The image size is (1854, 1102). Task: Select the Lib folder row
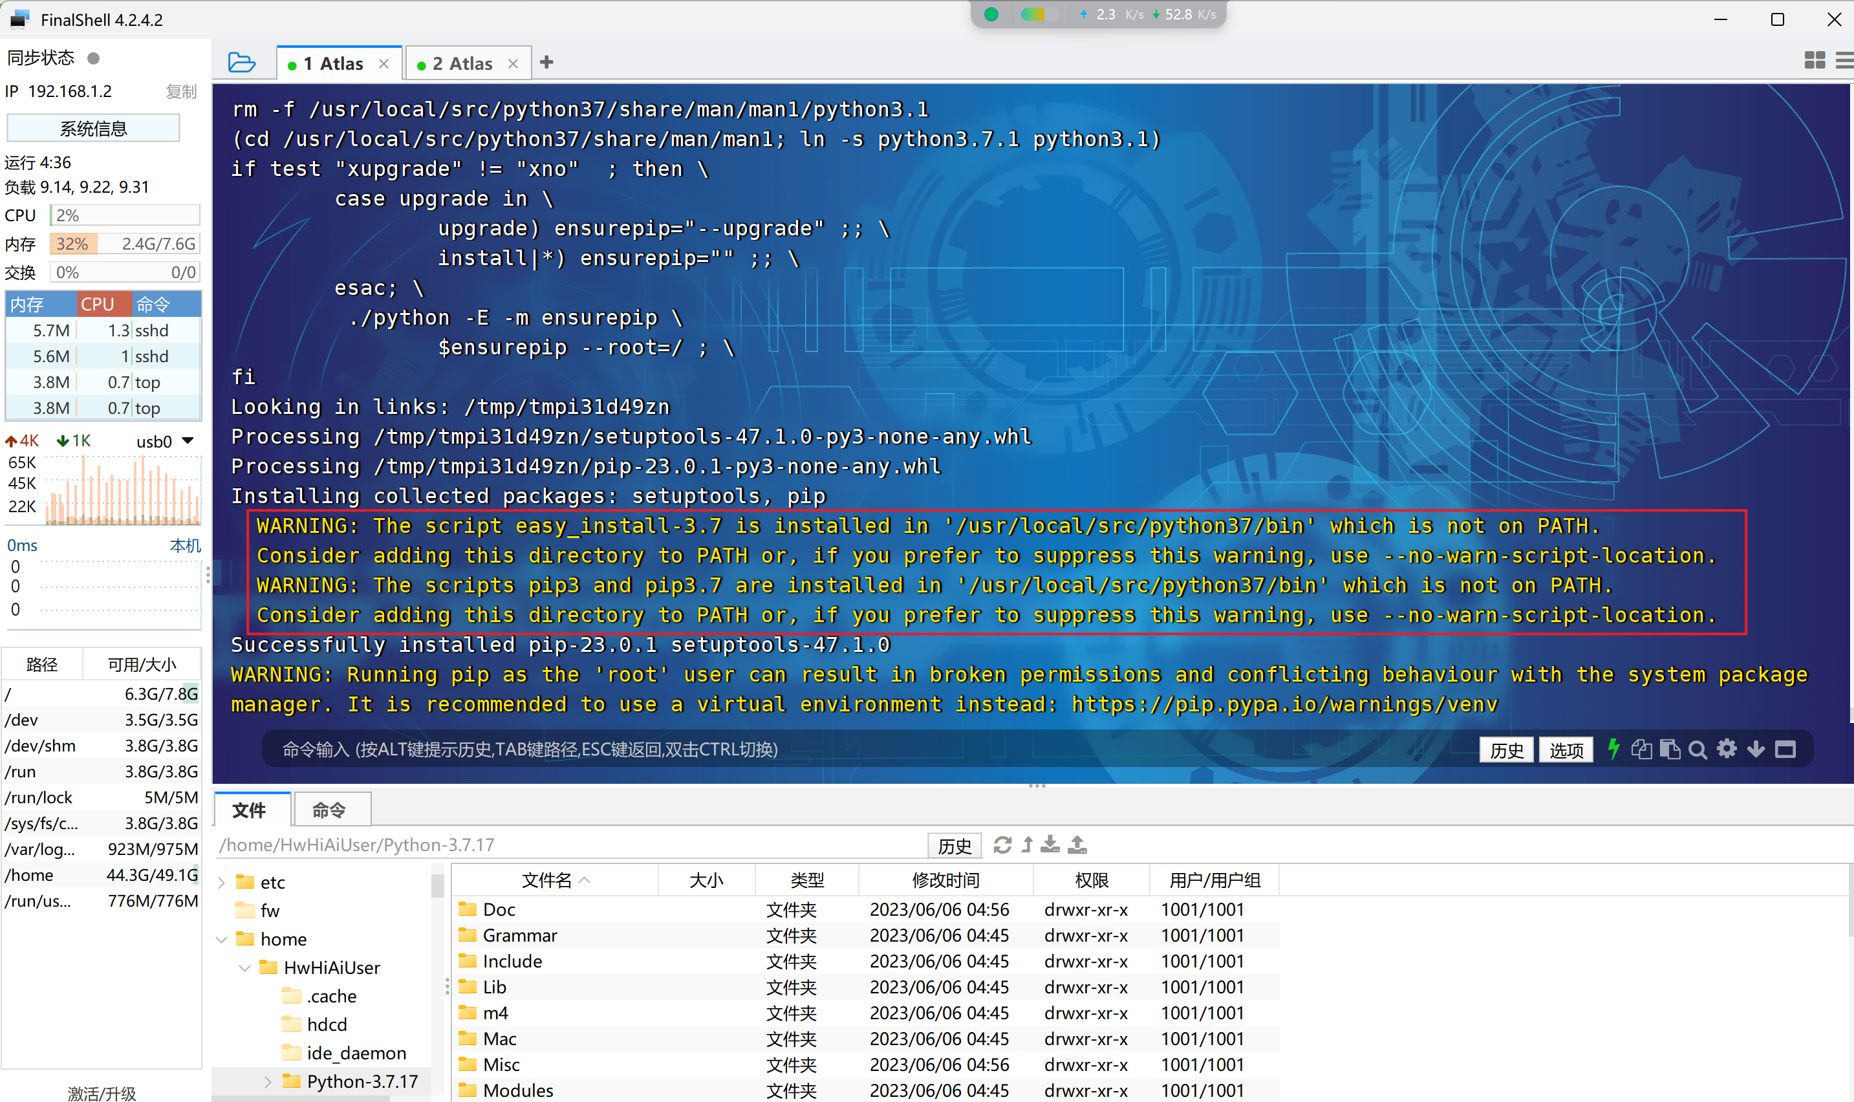pyautogui.click(x=866, y=988)
